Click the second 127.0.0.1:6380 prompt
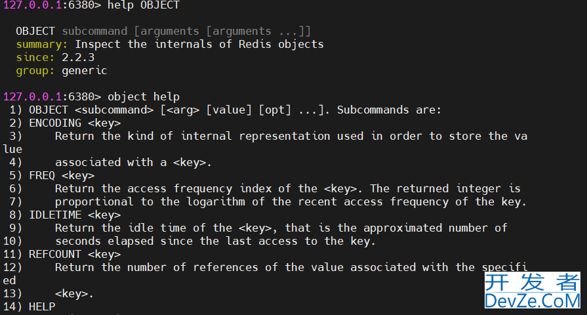The width and height of the screenshot is (587, 315). pos(52,96)
